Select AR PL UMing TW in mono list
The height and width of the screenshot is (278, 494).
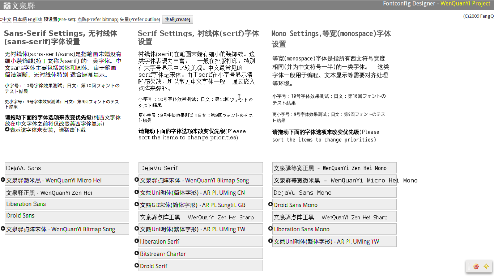pyautogui.click(x=335, y=241)
